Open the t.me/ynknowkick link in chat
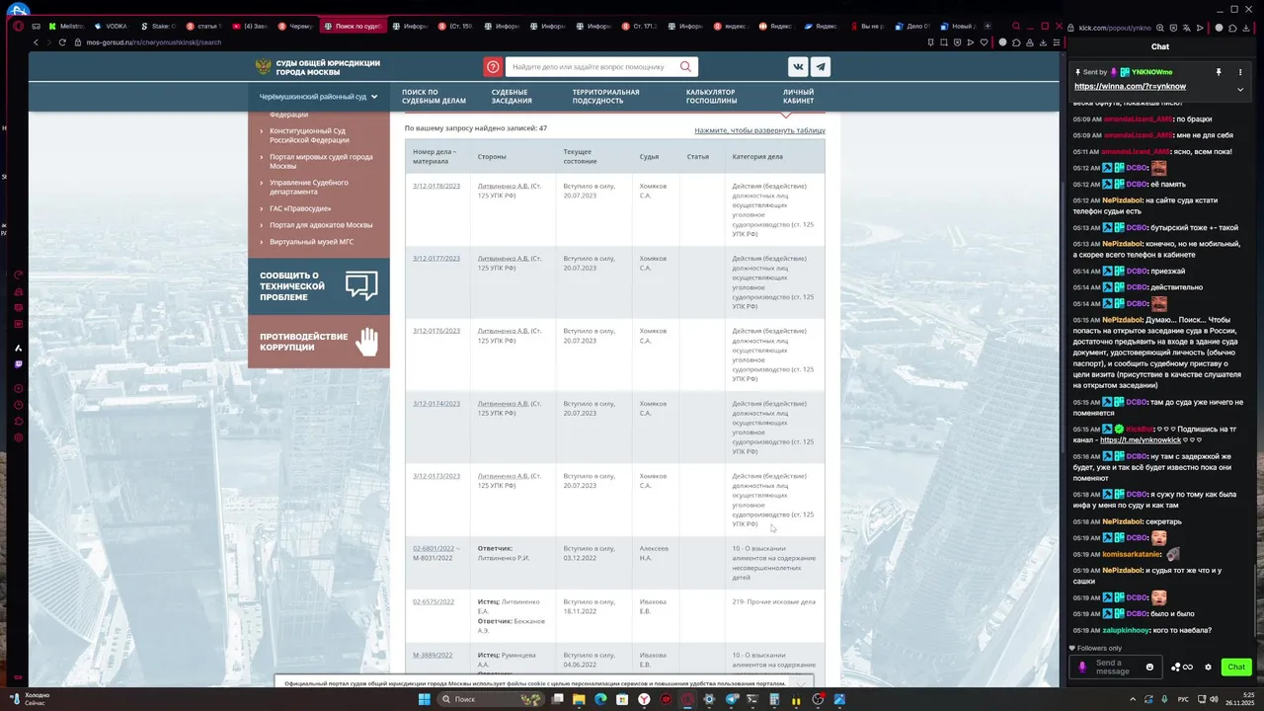Screen dimensions: 1264x711 pyautogui.click(x=1141, y=440)
